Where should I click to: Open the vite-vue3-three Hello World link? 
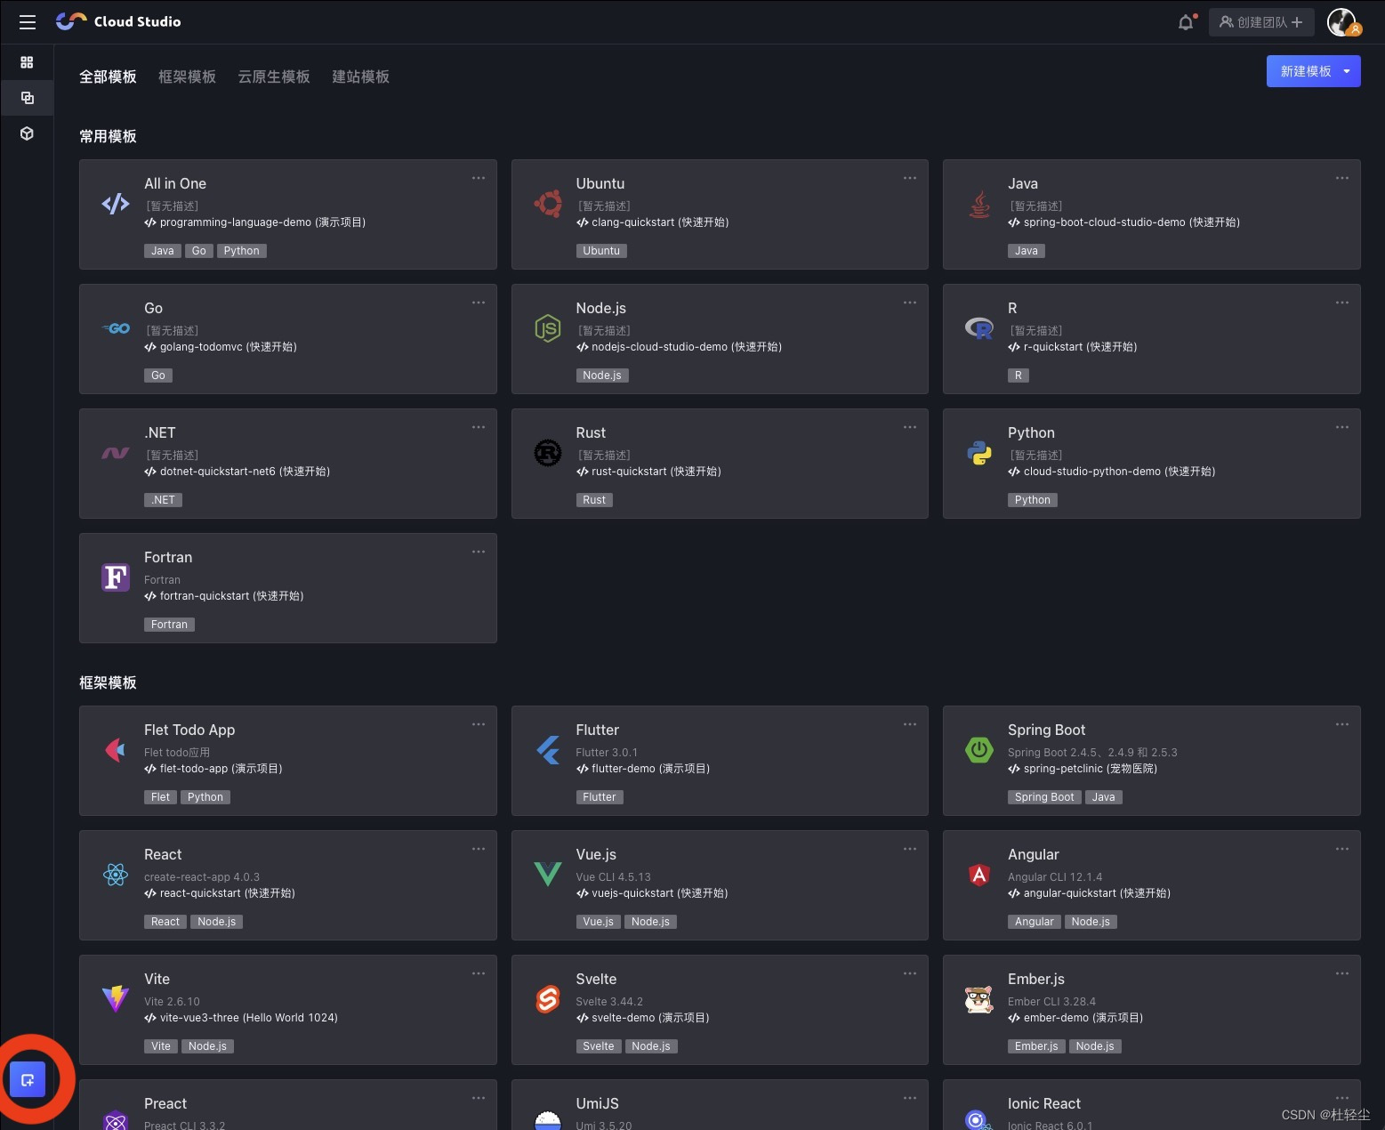241,1018
